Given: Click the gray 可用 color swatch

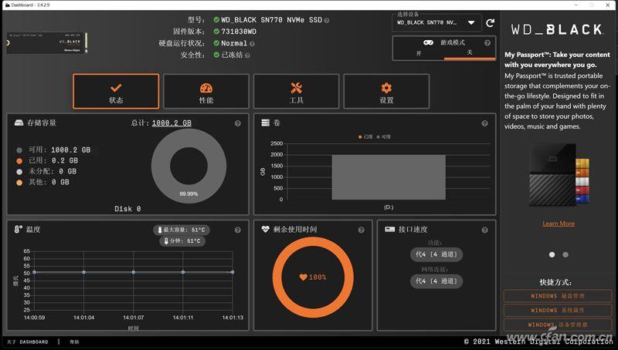Looking at the screenshot, I should (x=19, y=150).
